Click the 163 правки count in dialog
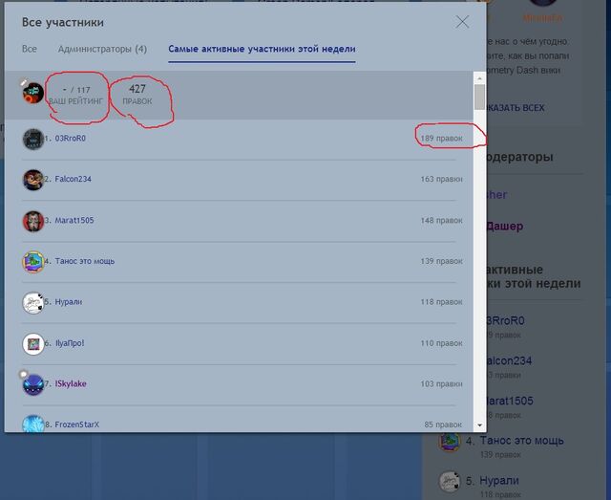The image size is (611, 500). point(441,179)
